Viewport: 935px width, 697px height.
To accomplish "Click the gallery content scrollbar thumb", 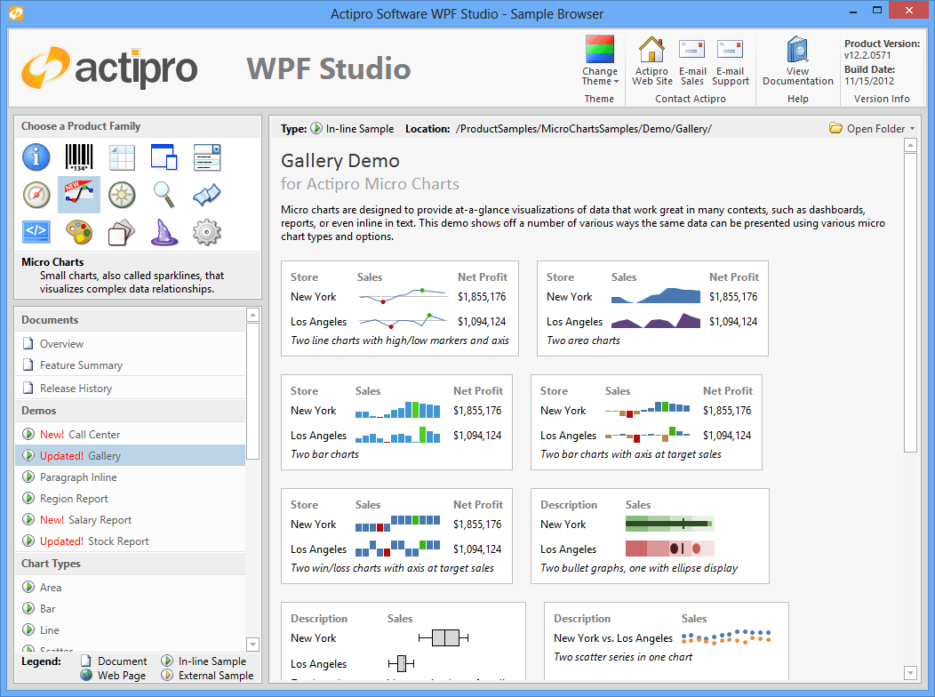I will (910, 303).
